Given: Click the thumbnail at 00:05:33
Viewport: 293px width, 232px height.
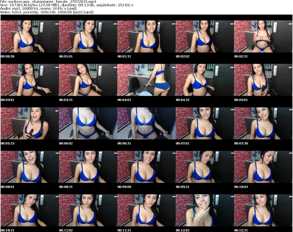Looking at the screenshot, I should click(30, 123).
